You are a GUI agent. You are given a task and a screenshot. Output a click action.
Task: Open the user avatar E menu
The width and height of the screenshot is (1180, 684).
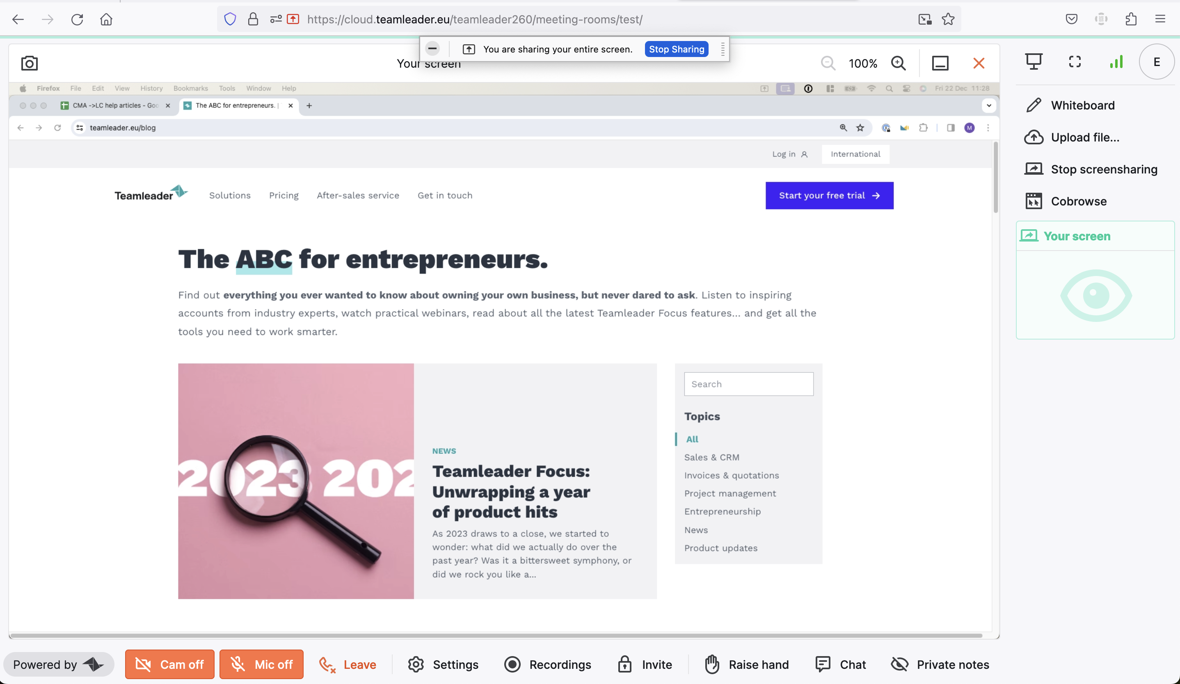(1157, 62)
